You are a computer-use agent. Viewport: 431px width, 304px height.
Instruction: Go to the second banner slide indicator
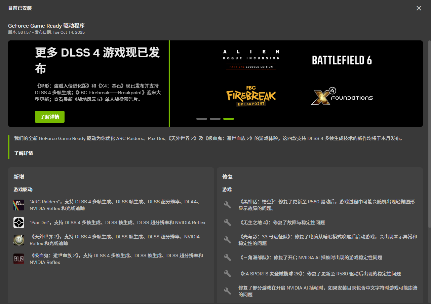click(215, 119)
